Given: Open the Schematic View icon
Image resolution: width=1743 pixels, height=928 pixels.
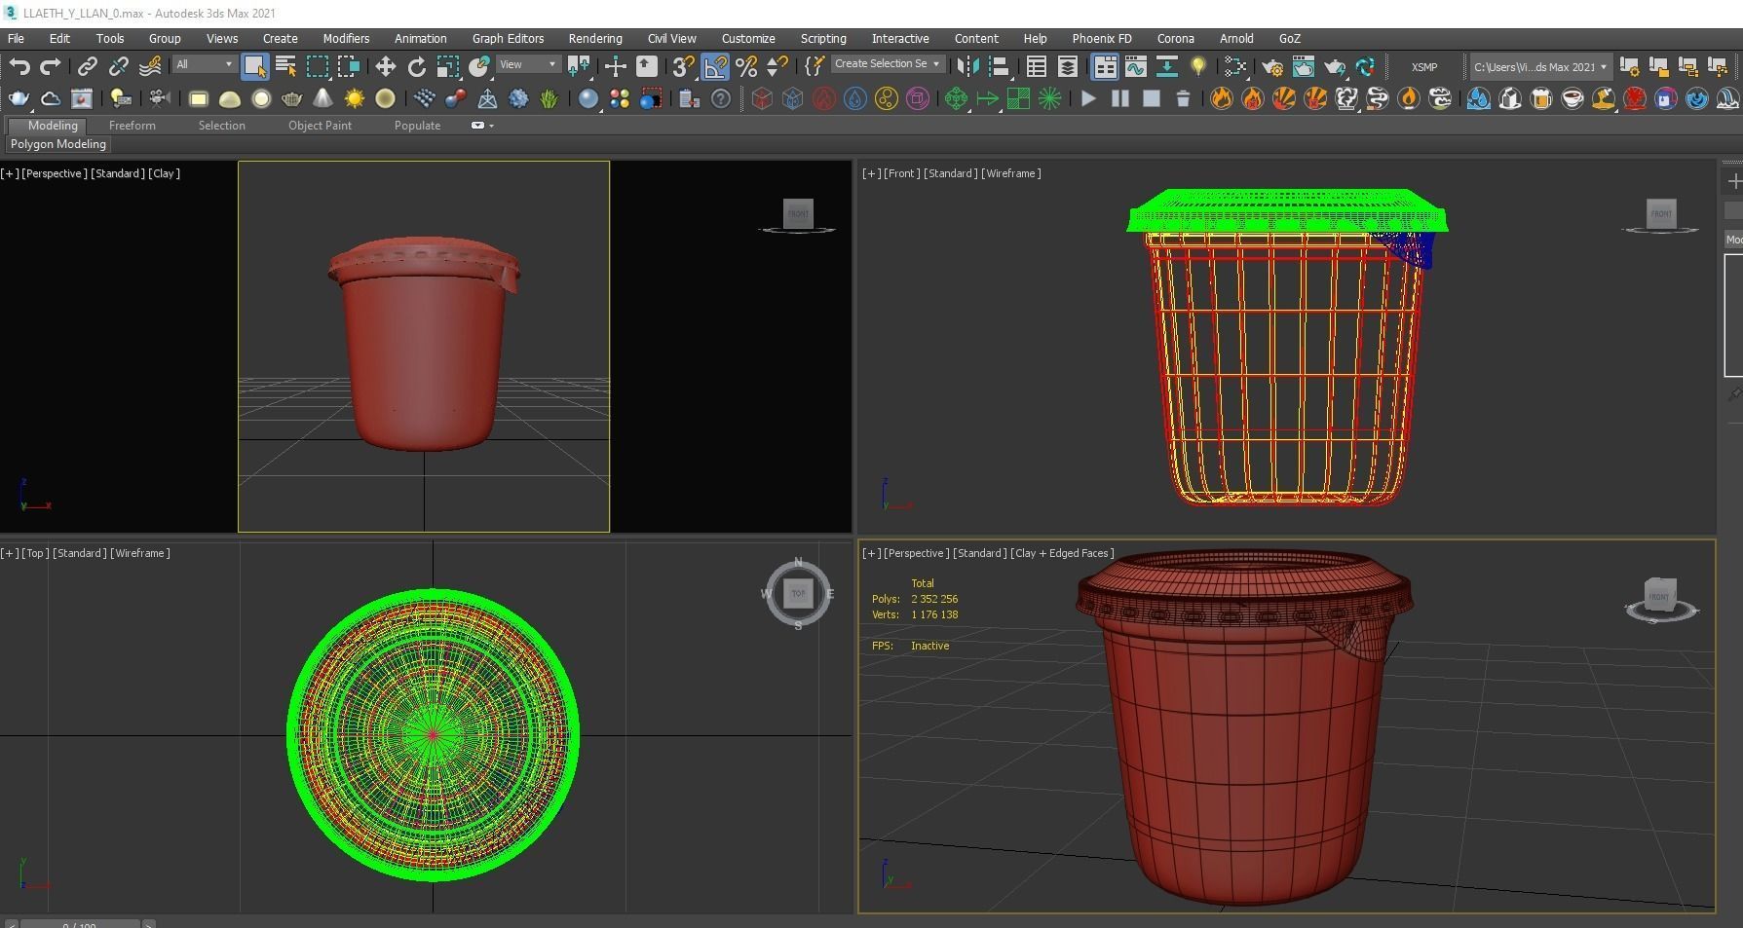Looking at the screenshot, I should pos(1235,66).
